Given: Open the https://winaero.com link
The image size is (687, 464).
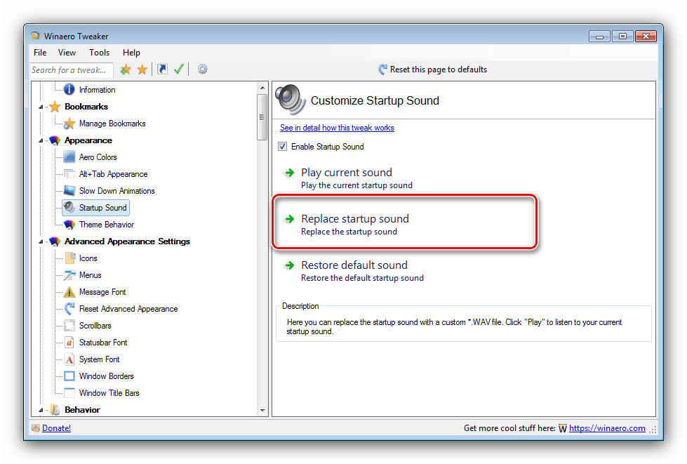Looking at the screenshot, I should pyautogui.click(x=607, y=428).
